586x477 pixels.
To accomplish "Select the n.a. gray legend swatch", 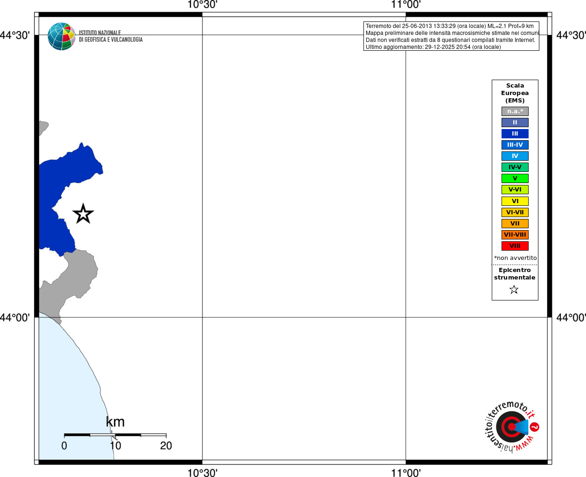I will pyautogui.click(x=515, y=111).
